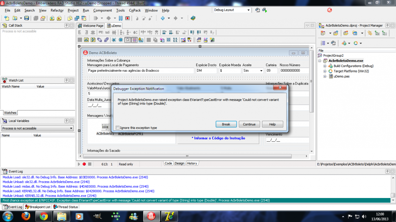
Task: Switch to the History tab
Action: click(192, 163)
